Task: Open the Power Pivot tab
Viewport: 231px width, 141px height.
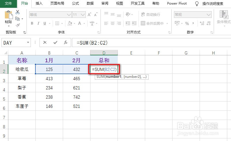Action: (177, 3)
